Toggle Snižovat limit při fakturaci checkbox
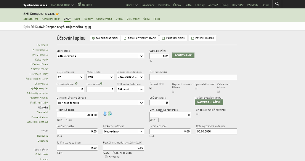Viewport: 305px width, 161px height. click(197, 113)
